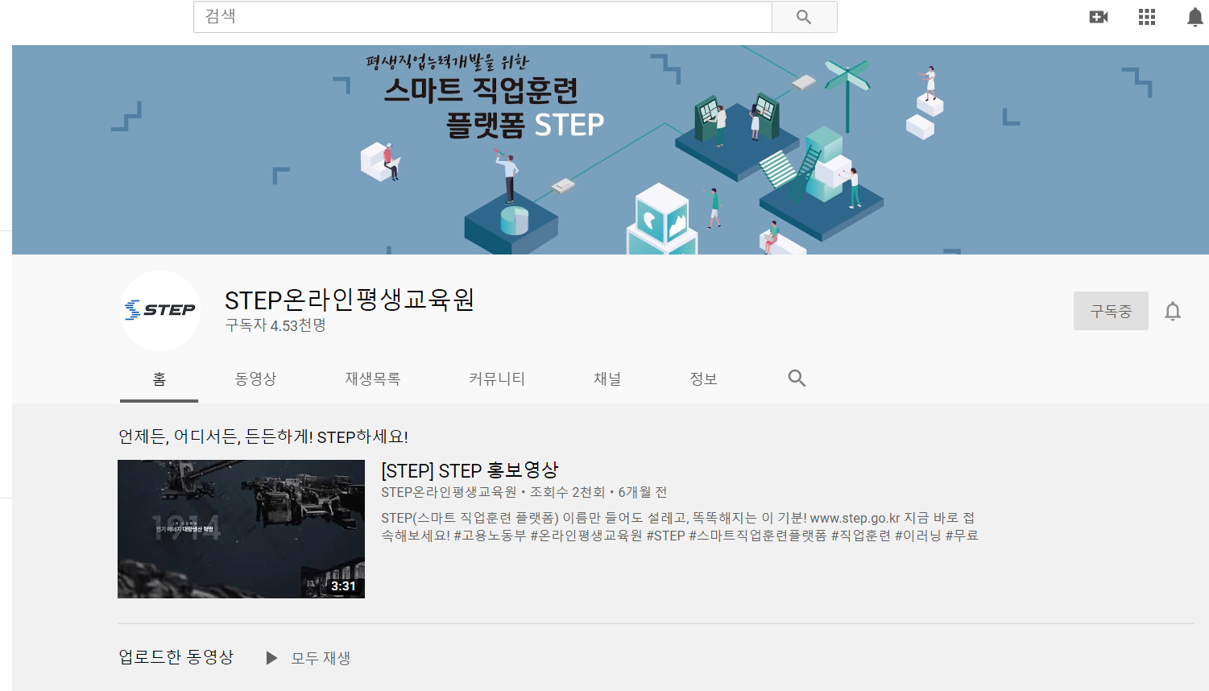
Task: Click the heading 언제든, 어디서든, 든든하게! STEP하세요!
Action: pyautogui.click(x=263, y=437)
